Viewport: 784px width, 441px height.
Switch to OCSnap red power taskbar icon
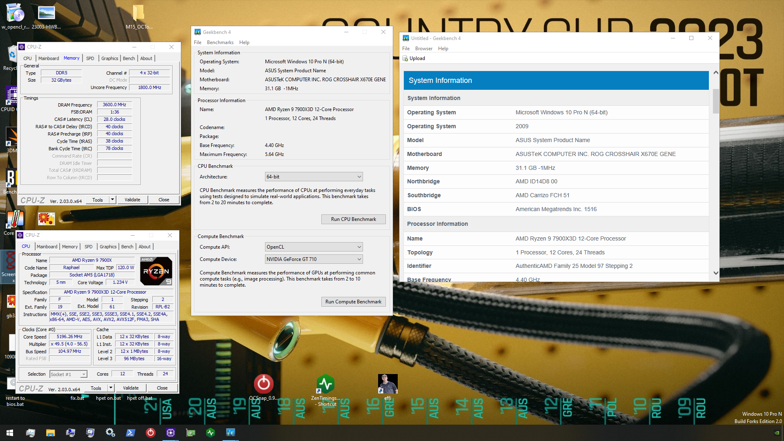tap(150, 433)
